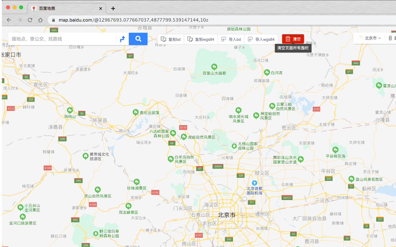Image resolution: width=396 pixels, height=247 pixels.
Task: Click the browser back arrow
Action: coord(8,20)
